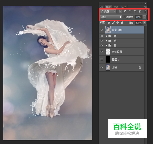Image resolution: width=153 pixels, height=144 pixels.
Task: Switch to the 图层 tab
Action: coord(108,7)
